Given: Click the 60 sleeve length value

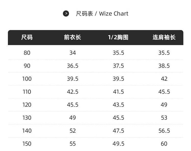Looking at the screenshot, I should (x=164, y=144).
